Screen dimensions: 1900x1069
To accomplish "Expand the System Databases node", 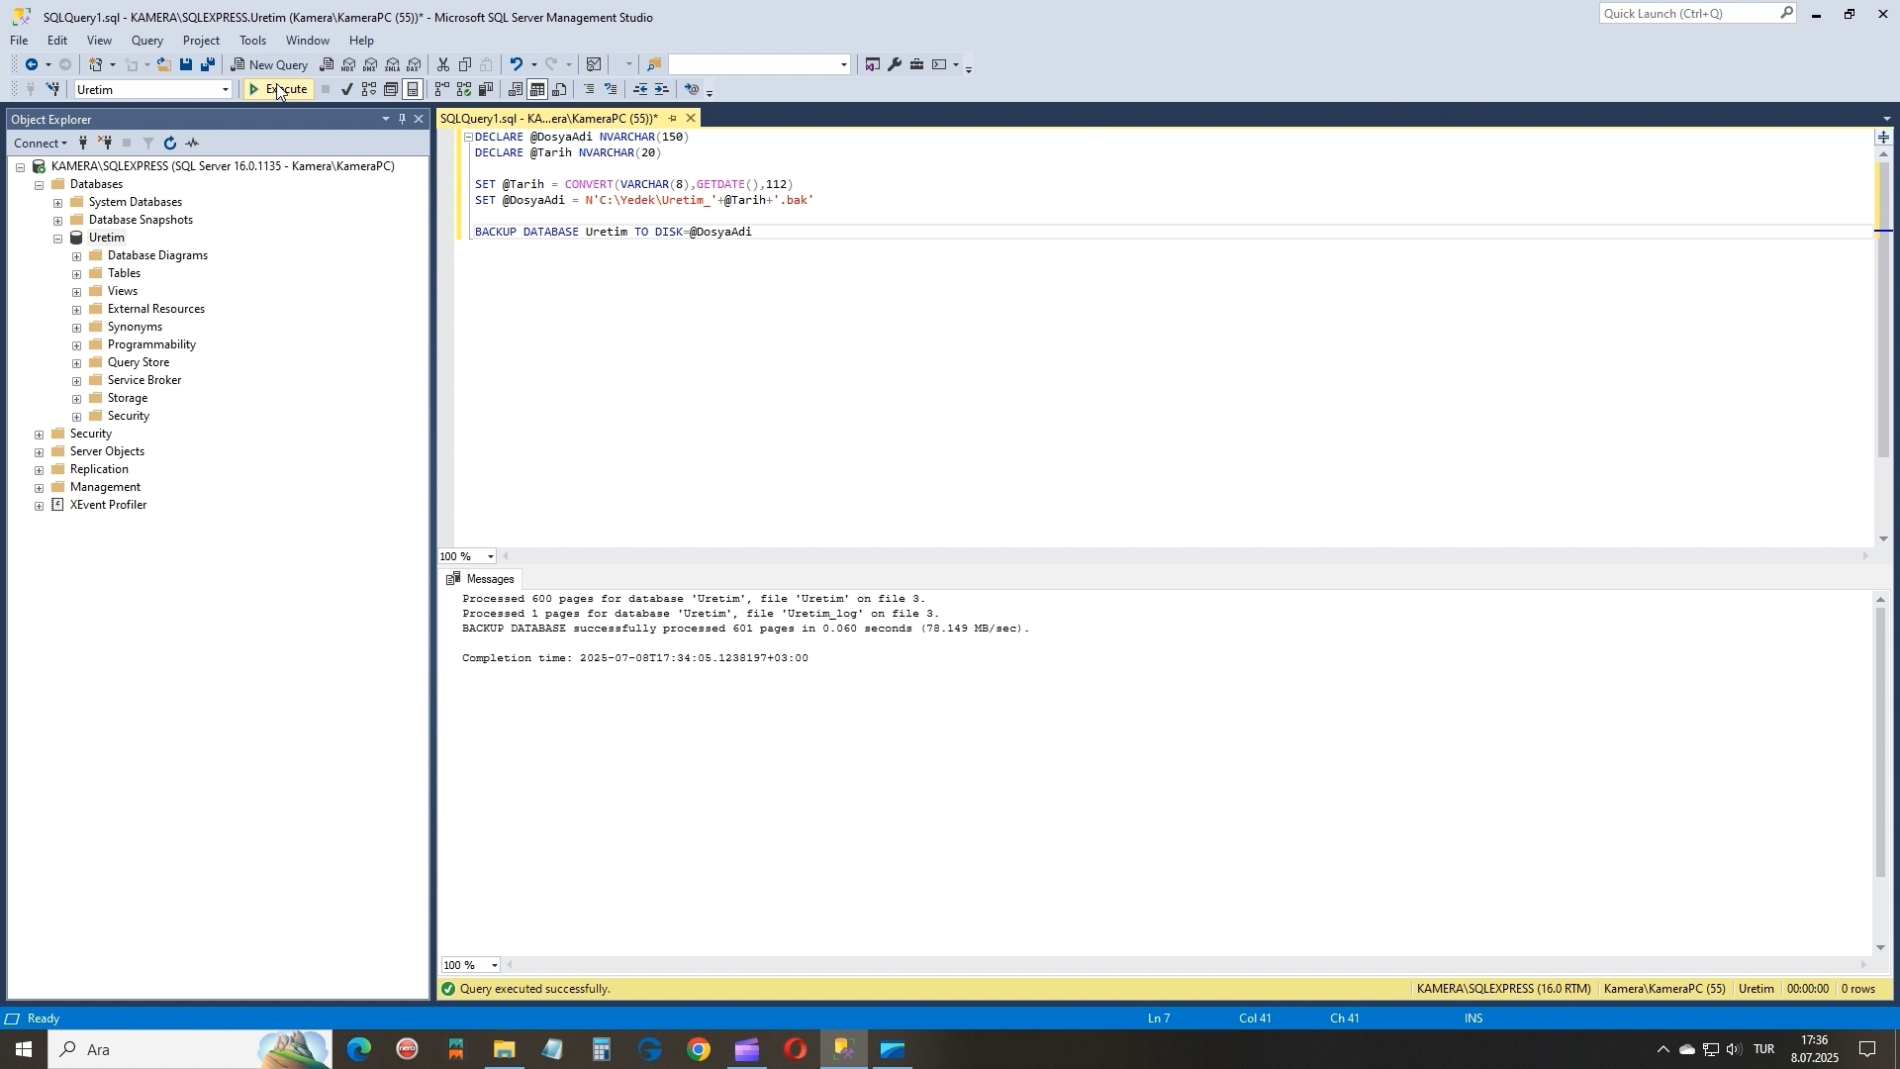I will coord(58,203).
